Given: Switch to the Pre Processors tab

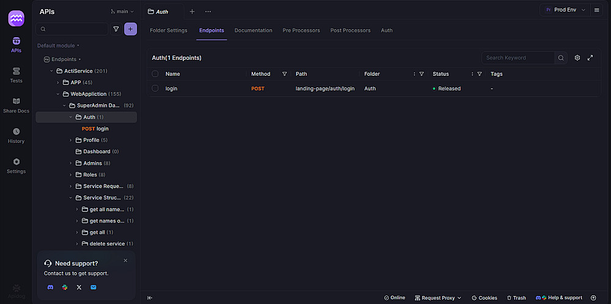Looking at the screenshot, I should [x=301, y=31].
